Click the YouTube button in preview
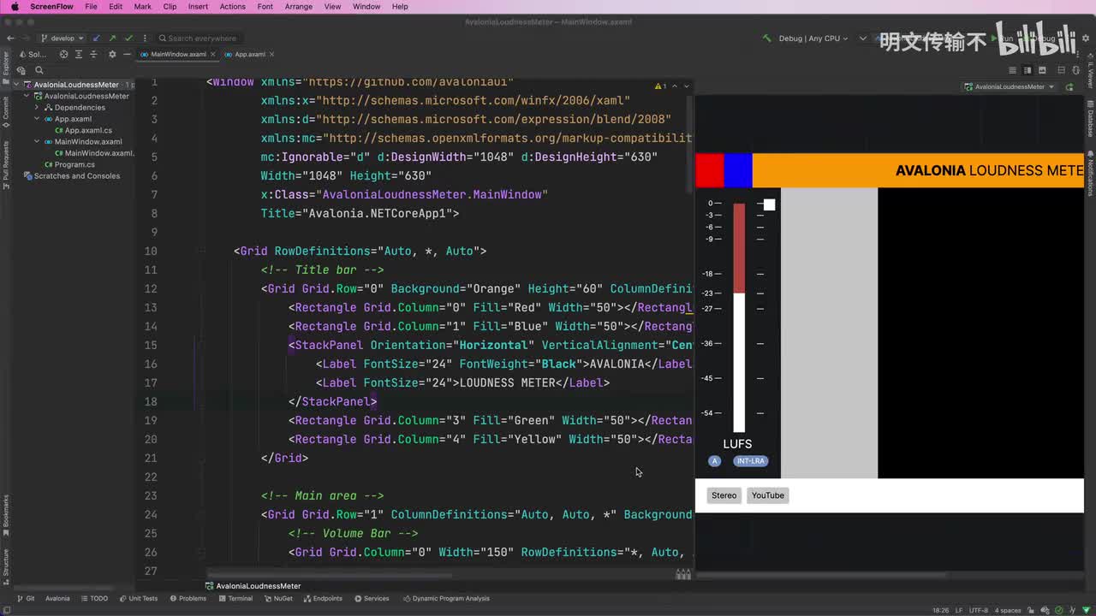Viewport: 1096px width, 616px height. coord(768,495)
